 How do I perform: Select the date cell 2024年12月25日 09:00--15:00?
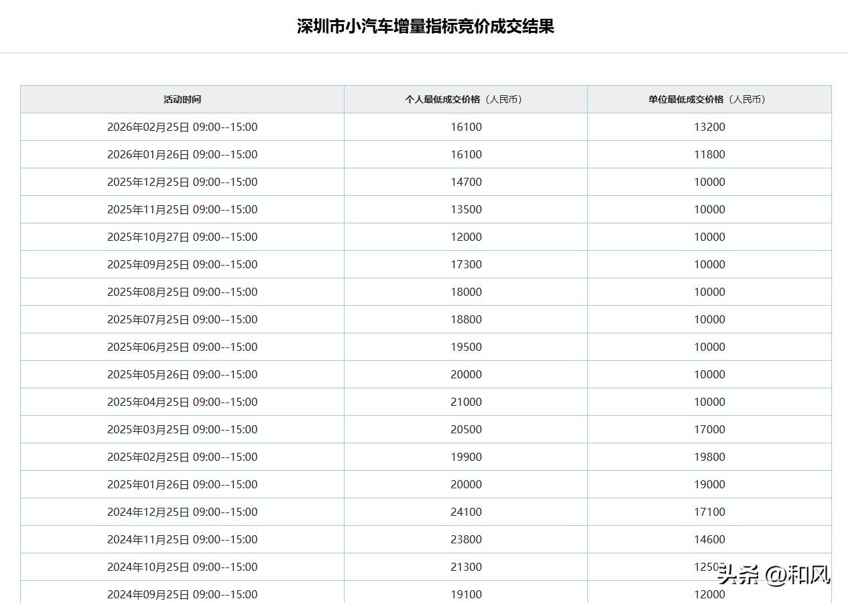182,512
